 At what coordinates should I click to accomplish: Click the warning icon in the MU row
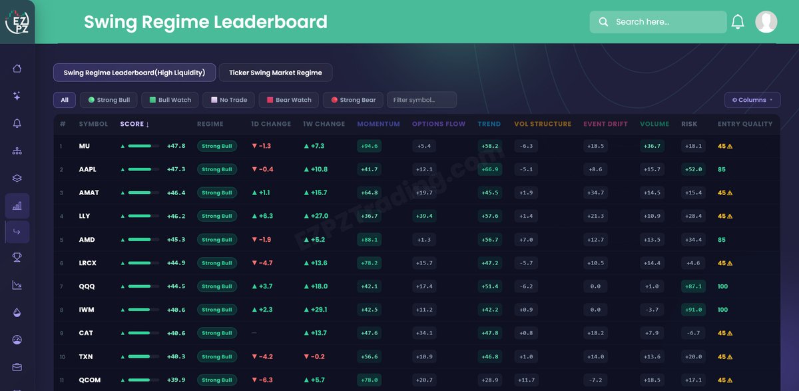(730, 147)
